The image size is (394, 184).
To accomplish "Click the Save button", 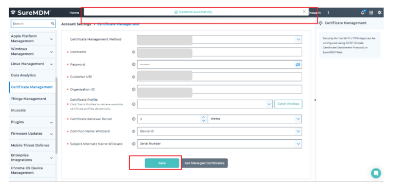I will pyautogui.click(x=162, y=163).
